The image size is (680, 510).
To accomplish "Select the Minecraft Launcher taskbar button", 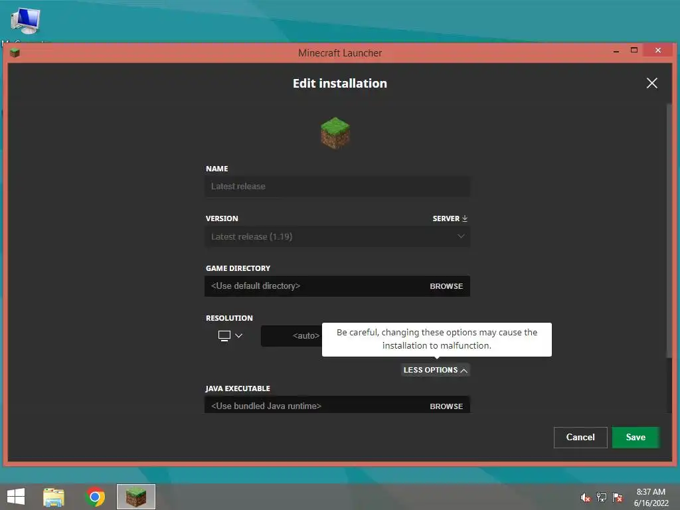I will [135, 497].
